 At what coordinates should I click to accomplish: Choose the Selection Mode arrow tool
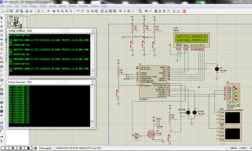(x=2, y=18)
